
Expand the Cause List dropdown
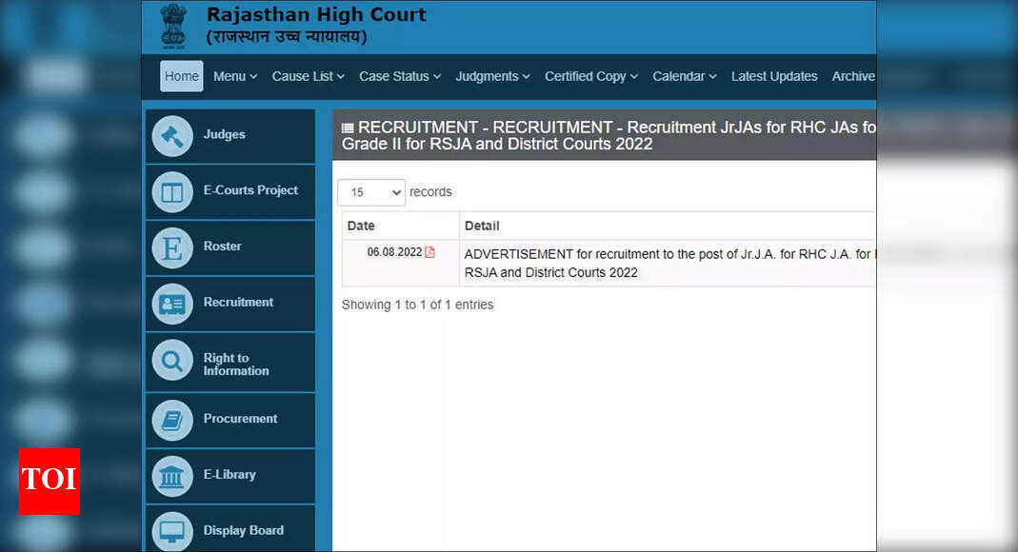308,76
